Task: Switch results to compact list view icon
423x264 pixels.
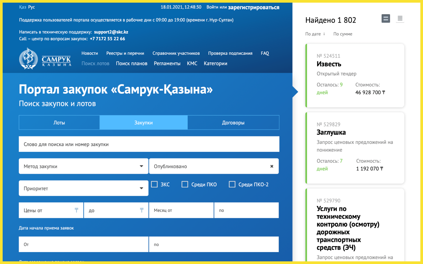Action: click(x=400, y=18)
